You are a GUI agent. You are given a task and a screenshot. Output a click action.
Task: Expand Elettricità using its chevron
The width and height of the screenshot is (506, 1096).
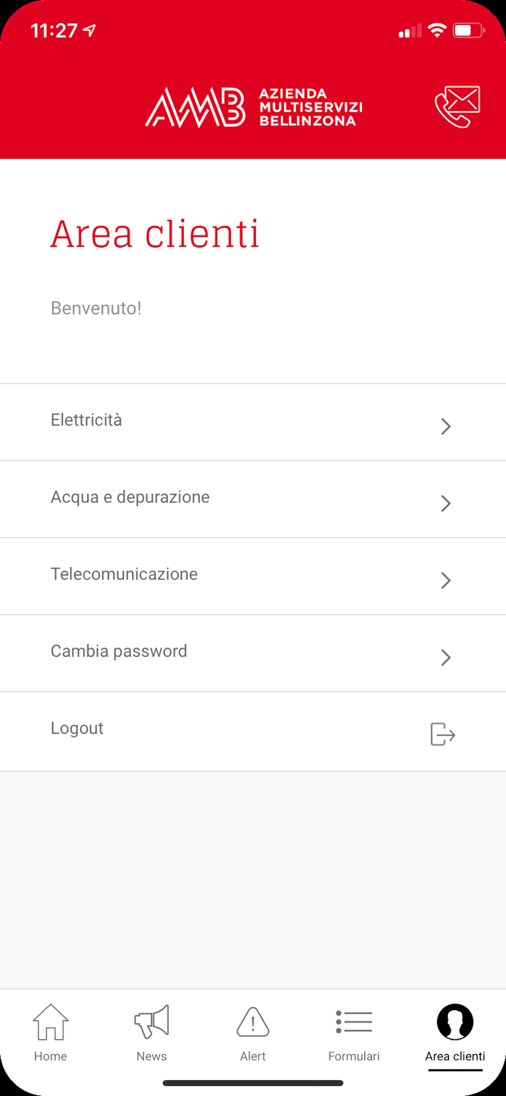point(446,426)
